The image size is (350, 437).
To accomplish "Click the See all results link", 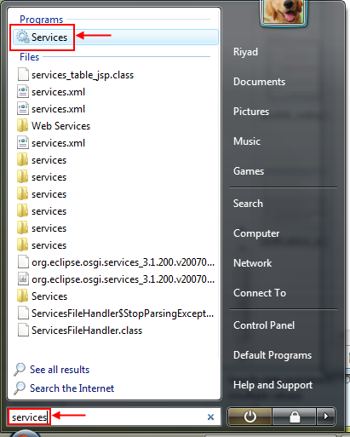I will [x=60, y=370].
